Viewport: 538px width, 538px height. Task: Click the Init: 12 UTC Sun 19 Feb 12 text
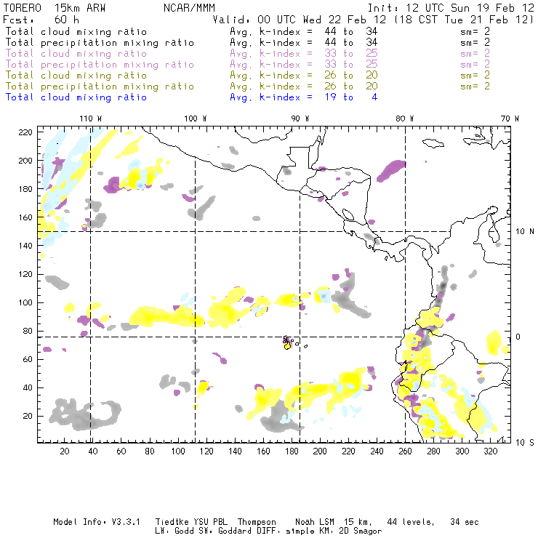tap(451, 8)
